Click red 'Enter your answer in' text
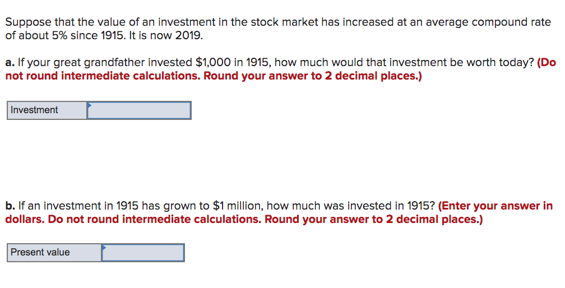This screenshot has width=565, height=288. tap(496, 206)
